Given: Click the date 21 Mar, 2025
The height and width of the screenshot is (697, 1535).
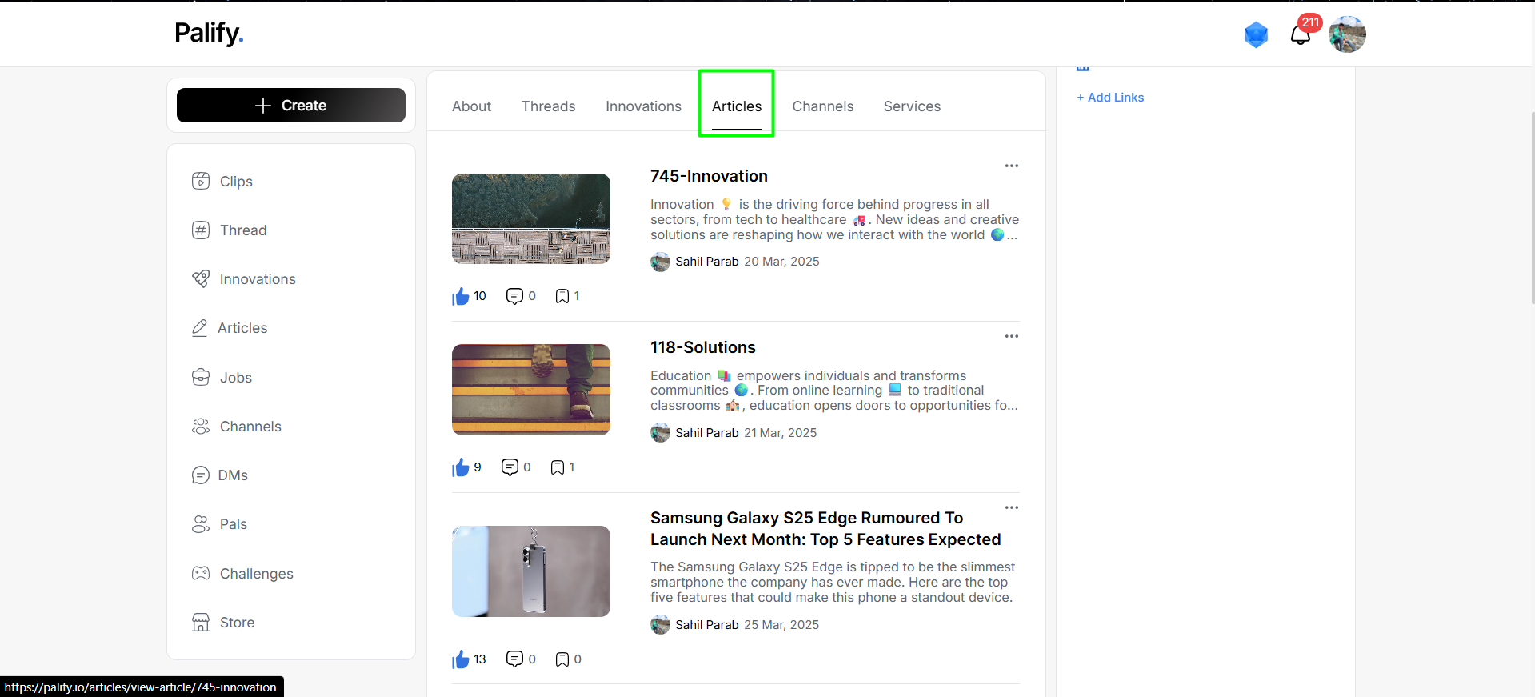Looking at the screenshot, I should [780, 433].
